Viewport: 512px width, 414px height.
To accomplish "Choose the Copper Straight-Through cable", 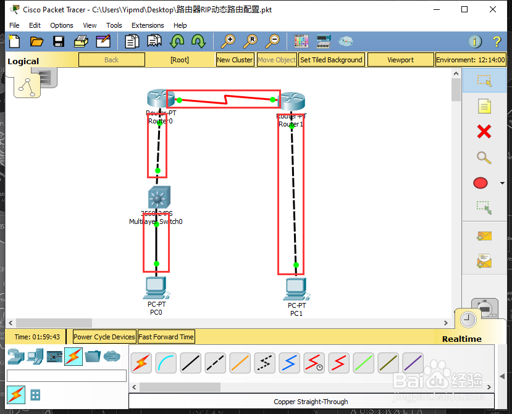I will 191,363.
